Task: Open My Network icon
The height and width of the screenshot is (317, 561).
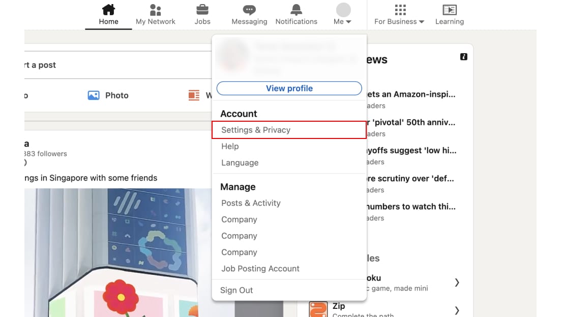Action: point(155,10)
